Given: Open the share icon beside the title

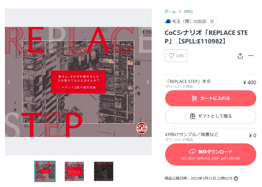Looking at the screenshot, I should [x=240, y=56].
